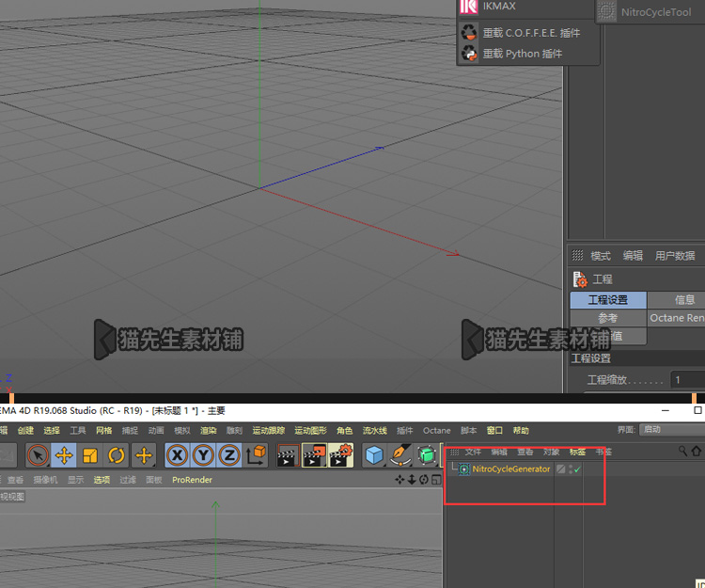Open edit render settings clapperboard icon

pos(340,455)
